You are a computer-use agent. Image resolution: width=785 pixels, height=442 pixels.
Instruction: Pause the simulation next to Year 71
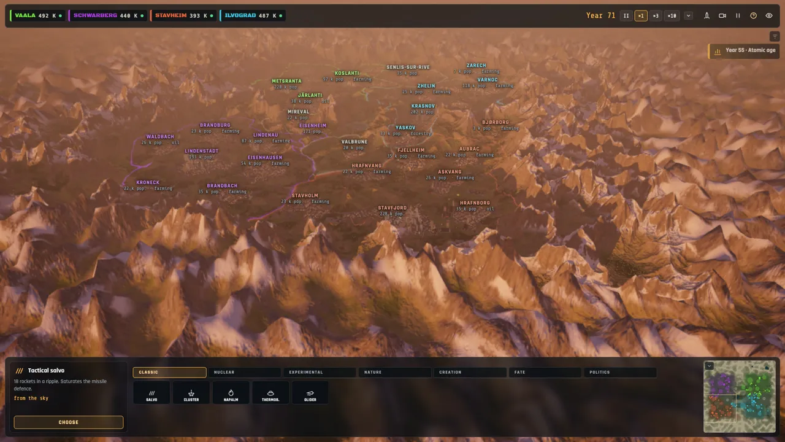626,16
